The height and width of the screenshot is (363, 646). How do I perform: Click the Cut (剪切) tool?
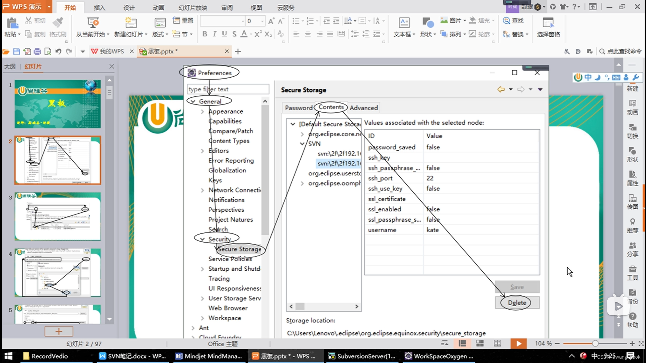(x=35, y=21)
